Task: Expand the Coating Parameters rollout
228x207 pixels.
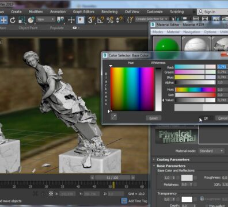Action: [x=173, y=159]
